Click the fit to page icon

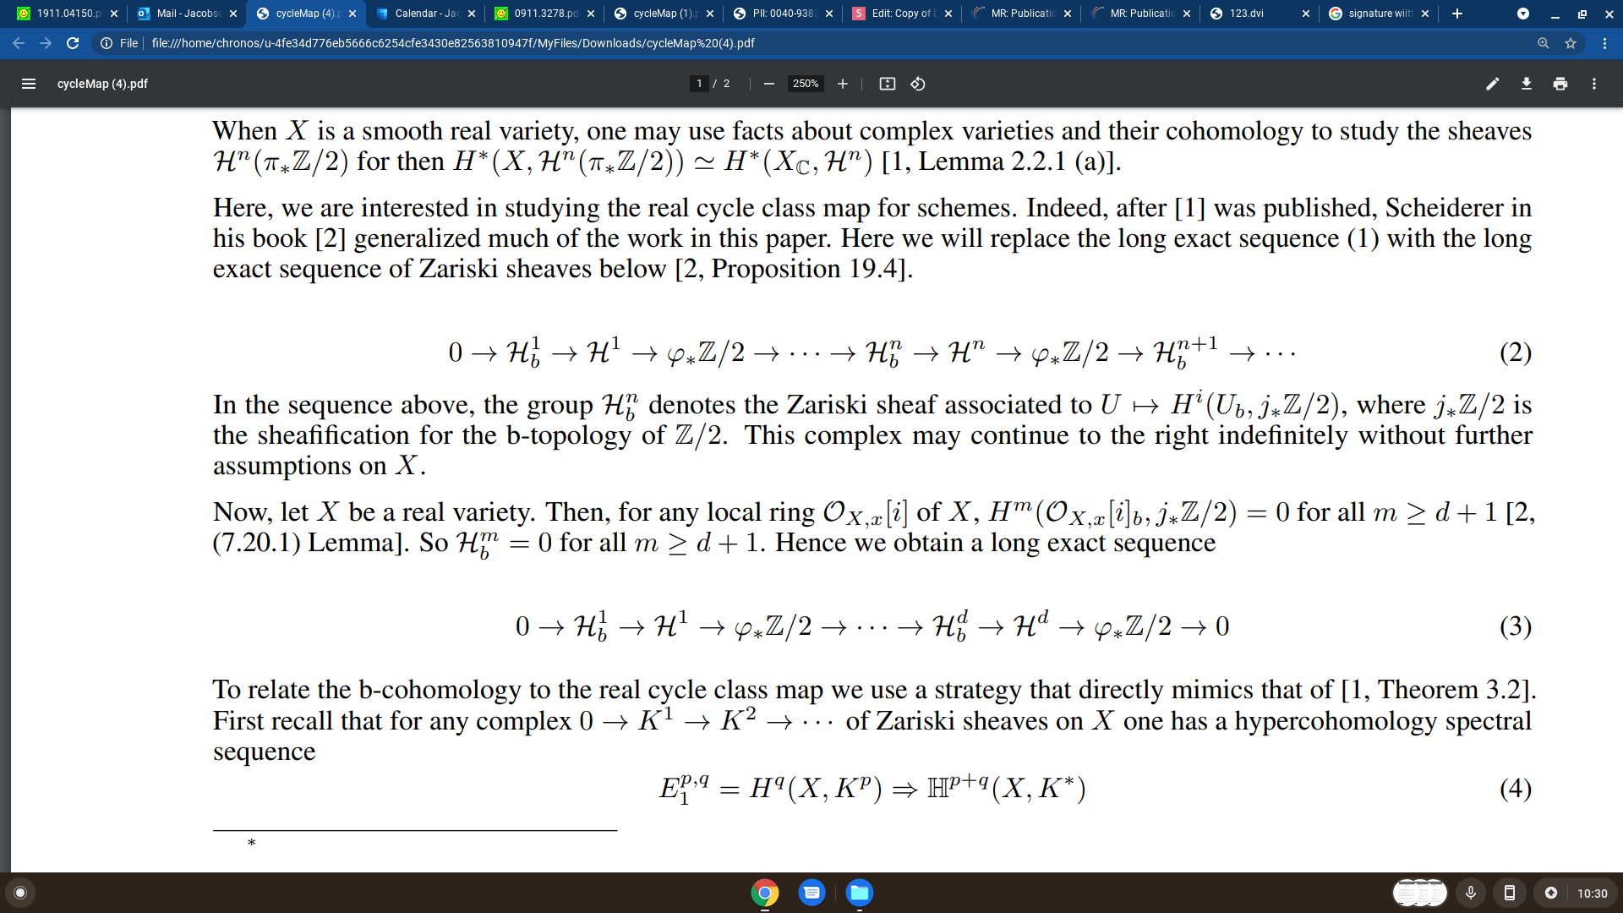tap(887, 84)
